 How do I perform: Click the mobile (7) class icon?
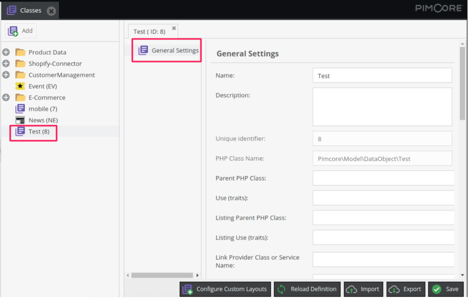click(20, 109)
